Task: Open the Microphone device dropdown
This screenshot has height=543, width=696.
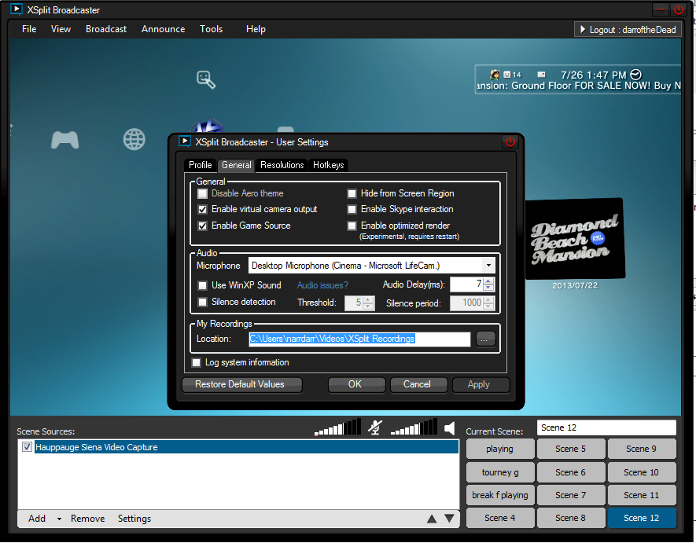Action: 488,266
